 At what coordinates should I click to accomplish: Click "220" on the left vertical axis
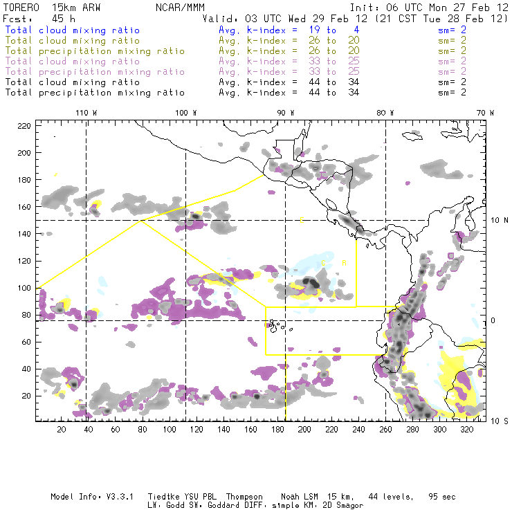pyautogui.click(x=24, y=126)
